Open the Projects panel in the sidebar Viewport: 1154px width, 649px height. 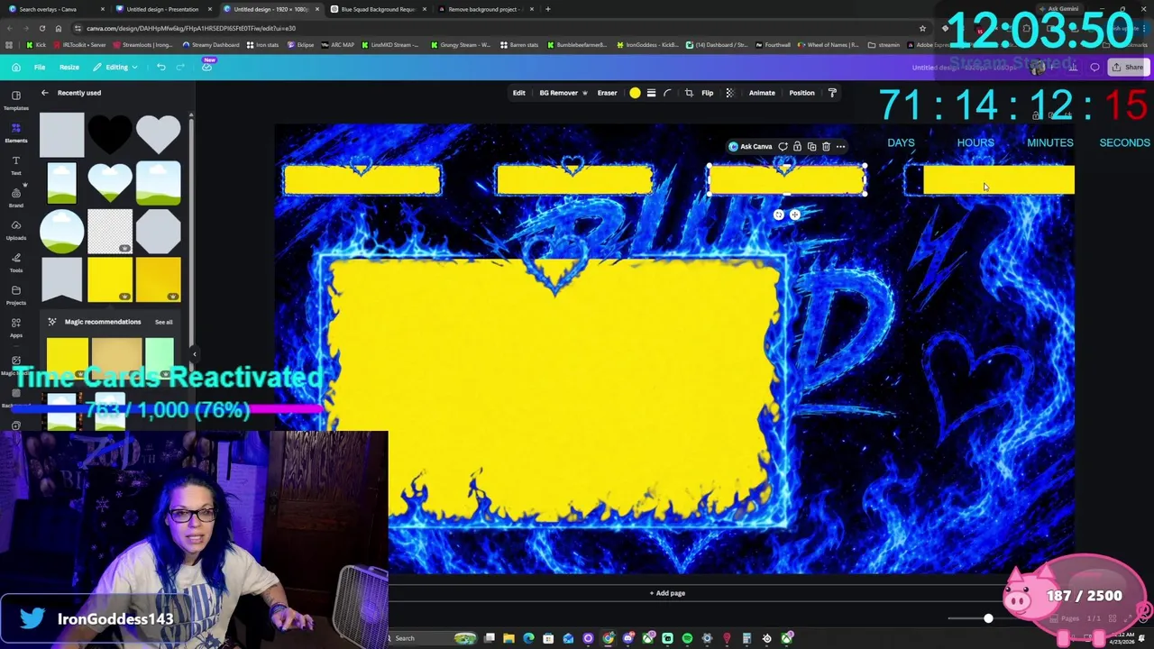pyautogui.click(x=15, y=295)
